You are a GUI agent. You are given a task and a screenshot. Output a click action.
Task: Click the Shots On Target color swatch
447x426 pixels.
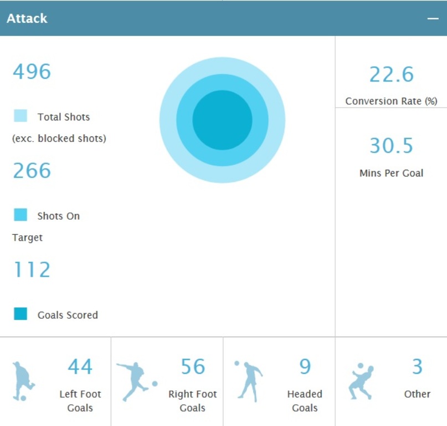click(20, 215)
